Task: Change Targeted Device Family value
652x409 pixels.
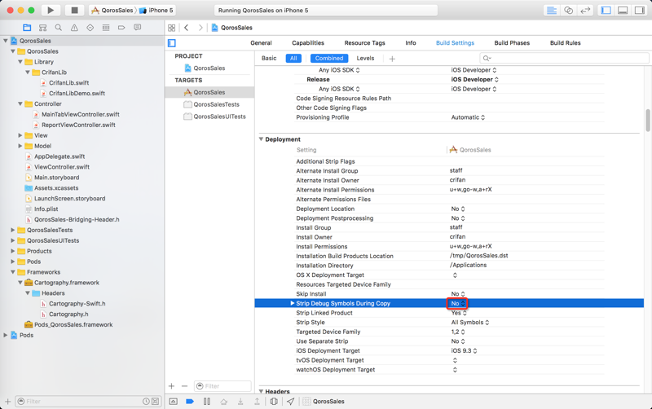Action: 458,332
